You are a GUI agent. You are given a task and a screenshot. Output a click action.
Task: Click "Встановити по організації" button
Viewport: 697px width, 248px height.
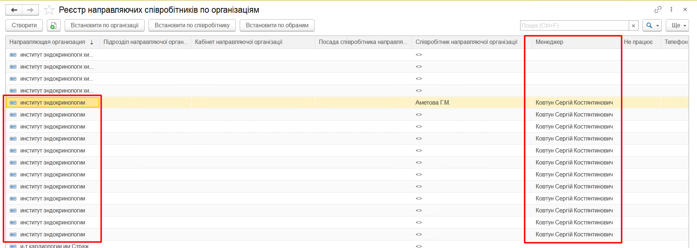click(105, 25)
